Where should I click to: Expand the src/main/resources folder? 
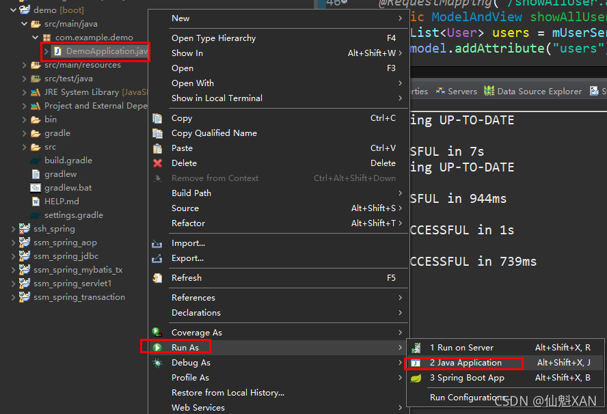click(25, 65)
